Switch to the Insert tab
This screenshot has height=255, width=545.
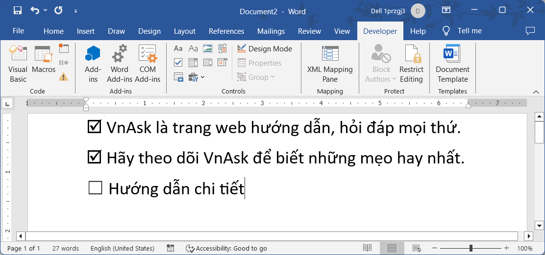[85, 31]
